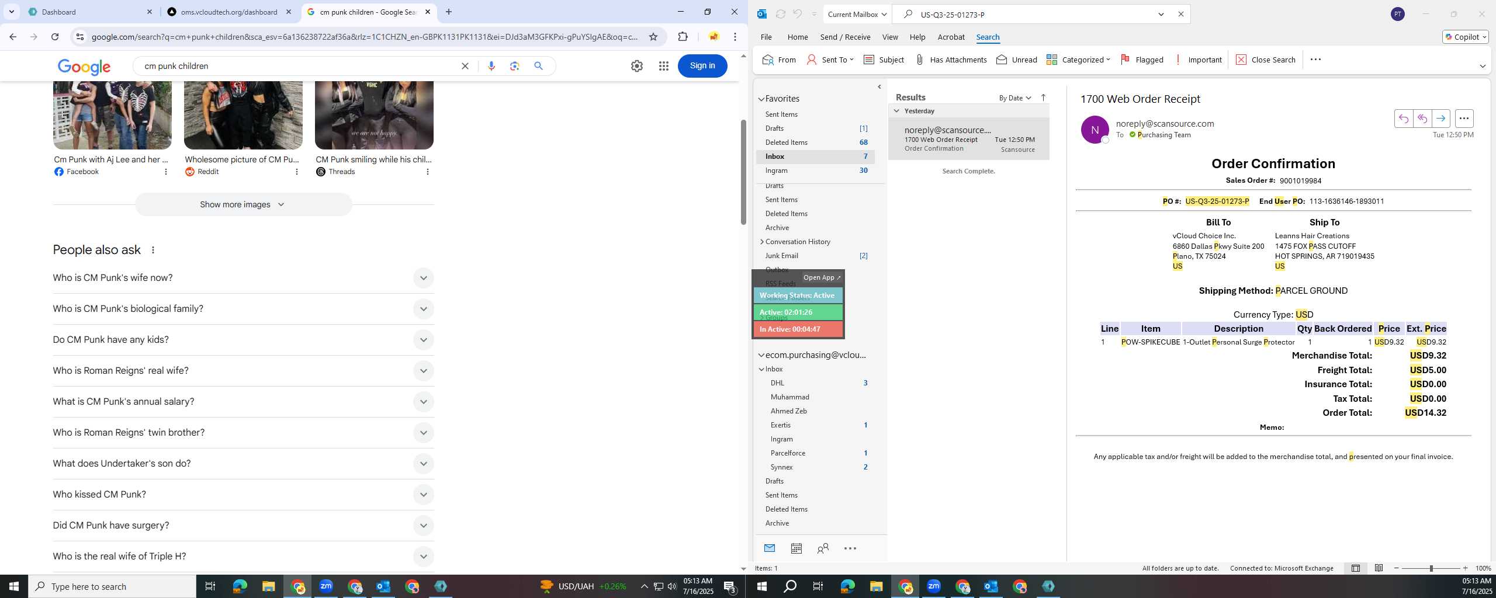Filter search by From icon
The image size is (1496, 598).
(779, 60)
